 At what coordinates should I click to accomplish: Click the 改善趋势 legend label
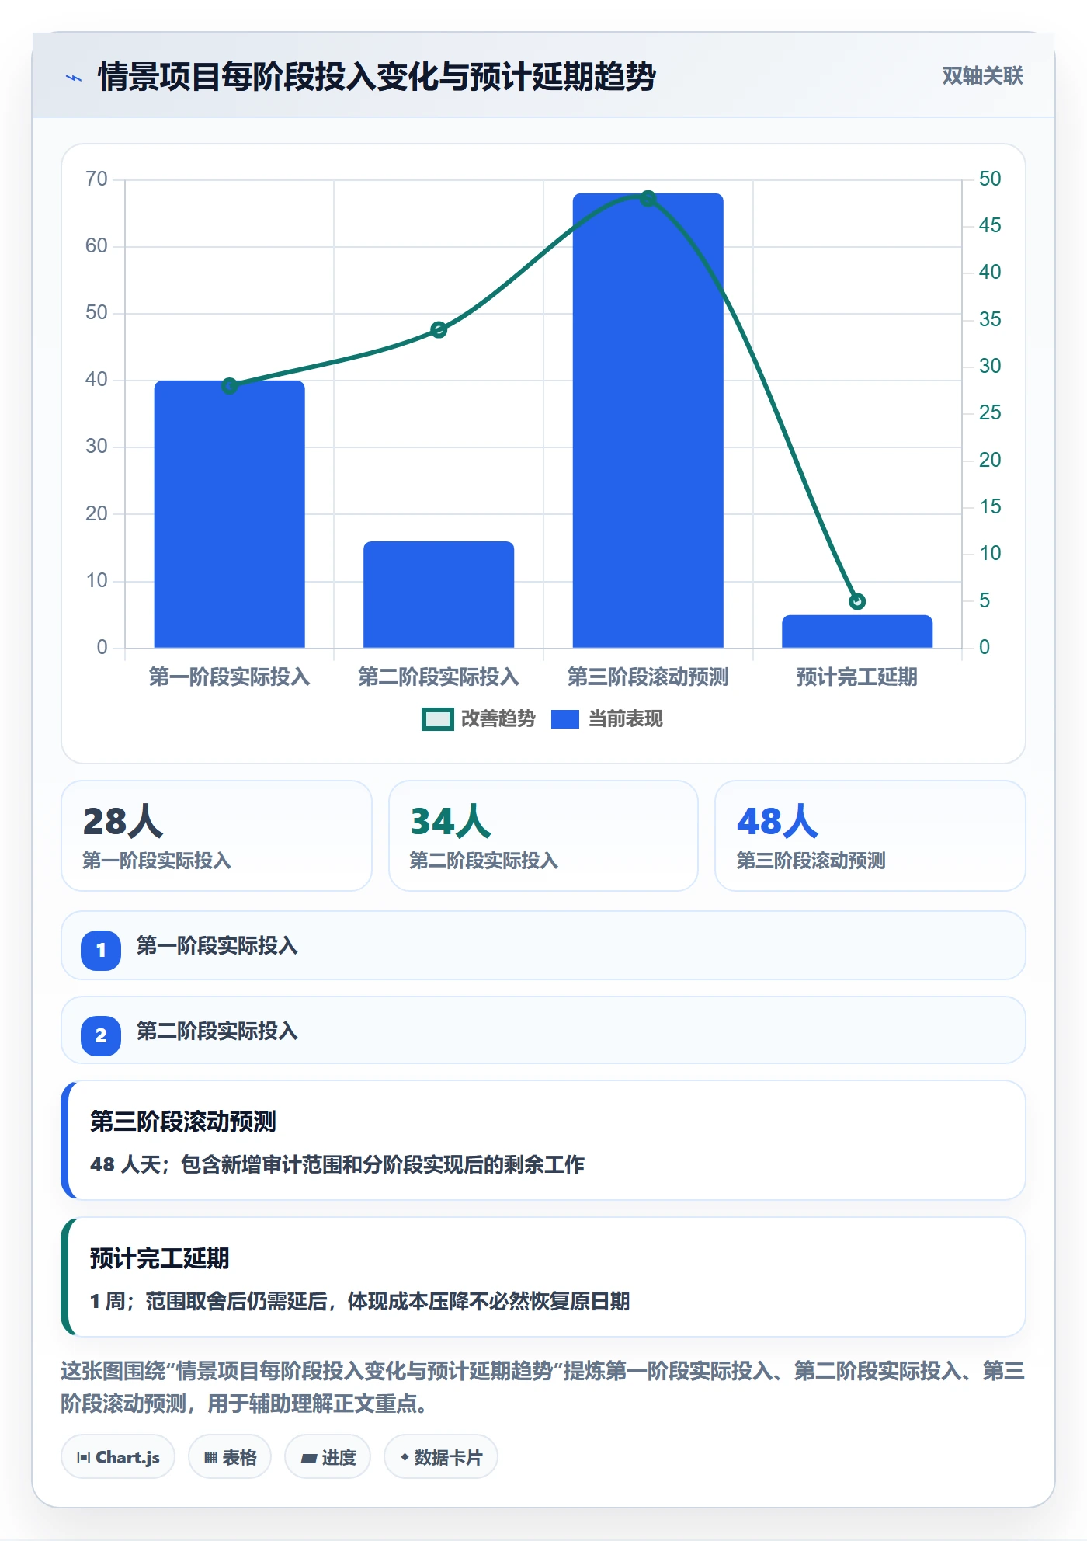click(x=498, y=719)
